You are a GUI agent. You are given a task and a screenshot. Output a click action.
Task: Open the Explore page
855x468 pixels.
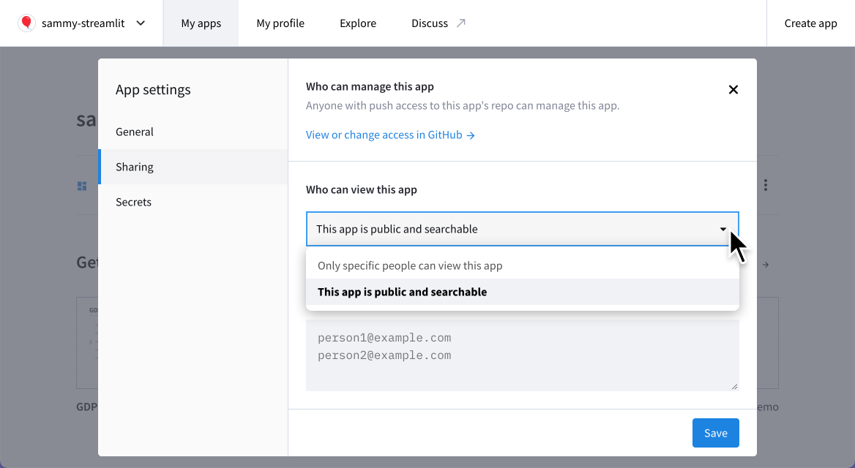click(x=357, y=23)
